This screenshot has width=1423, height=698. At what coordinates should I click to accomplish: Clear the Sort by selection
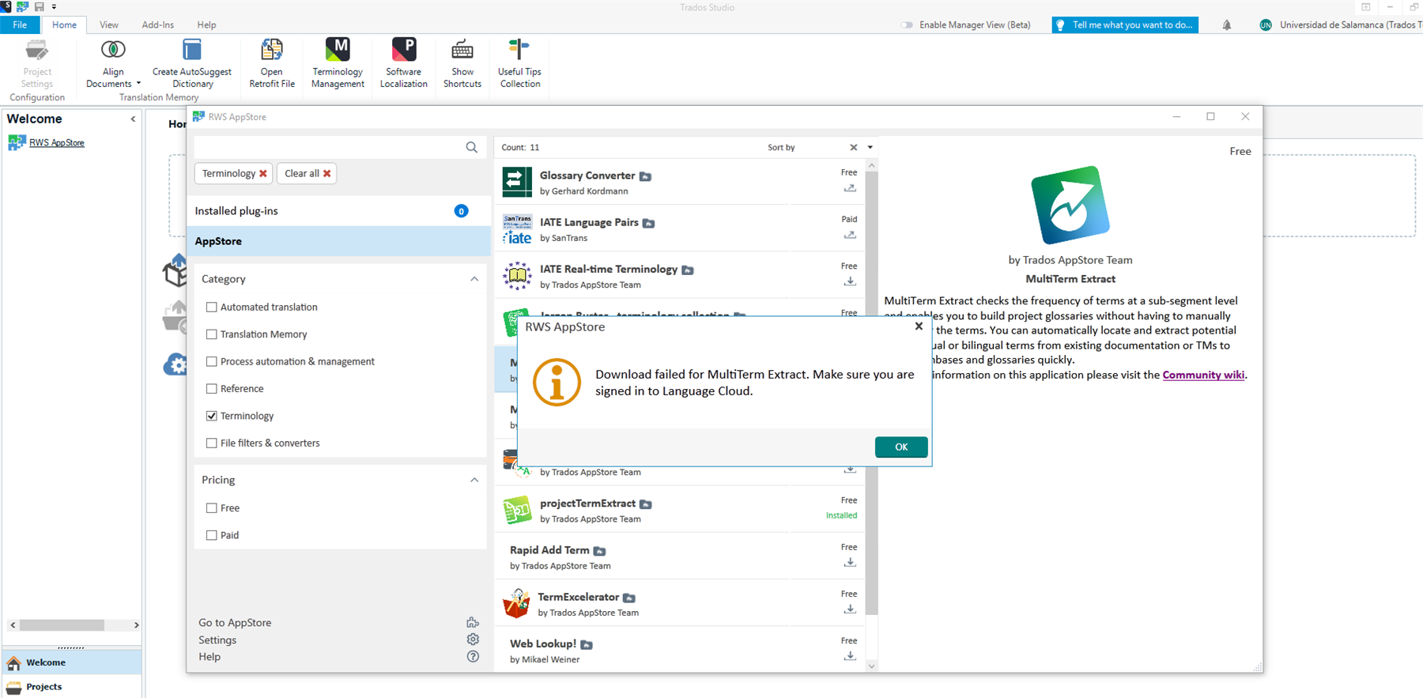tap(854, 147)
